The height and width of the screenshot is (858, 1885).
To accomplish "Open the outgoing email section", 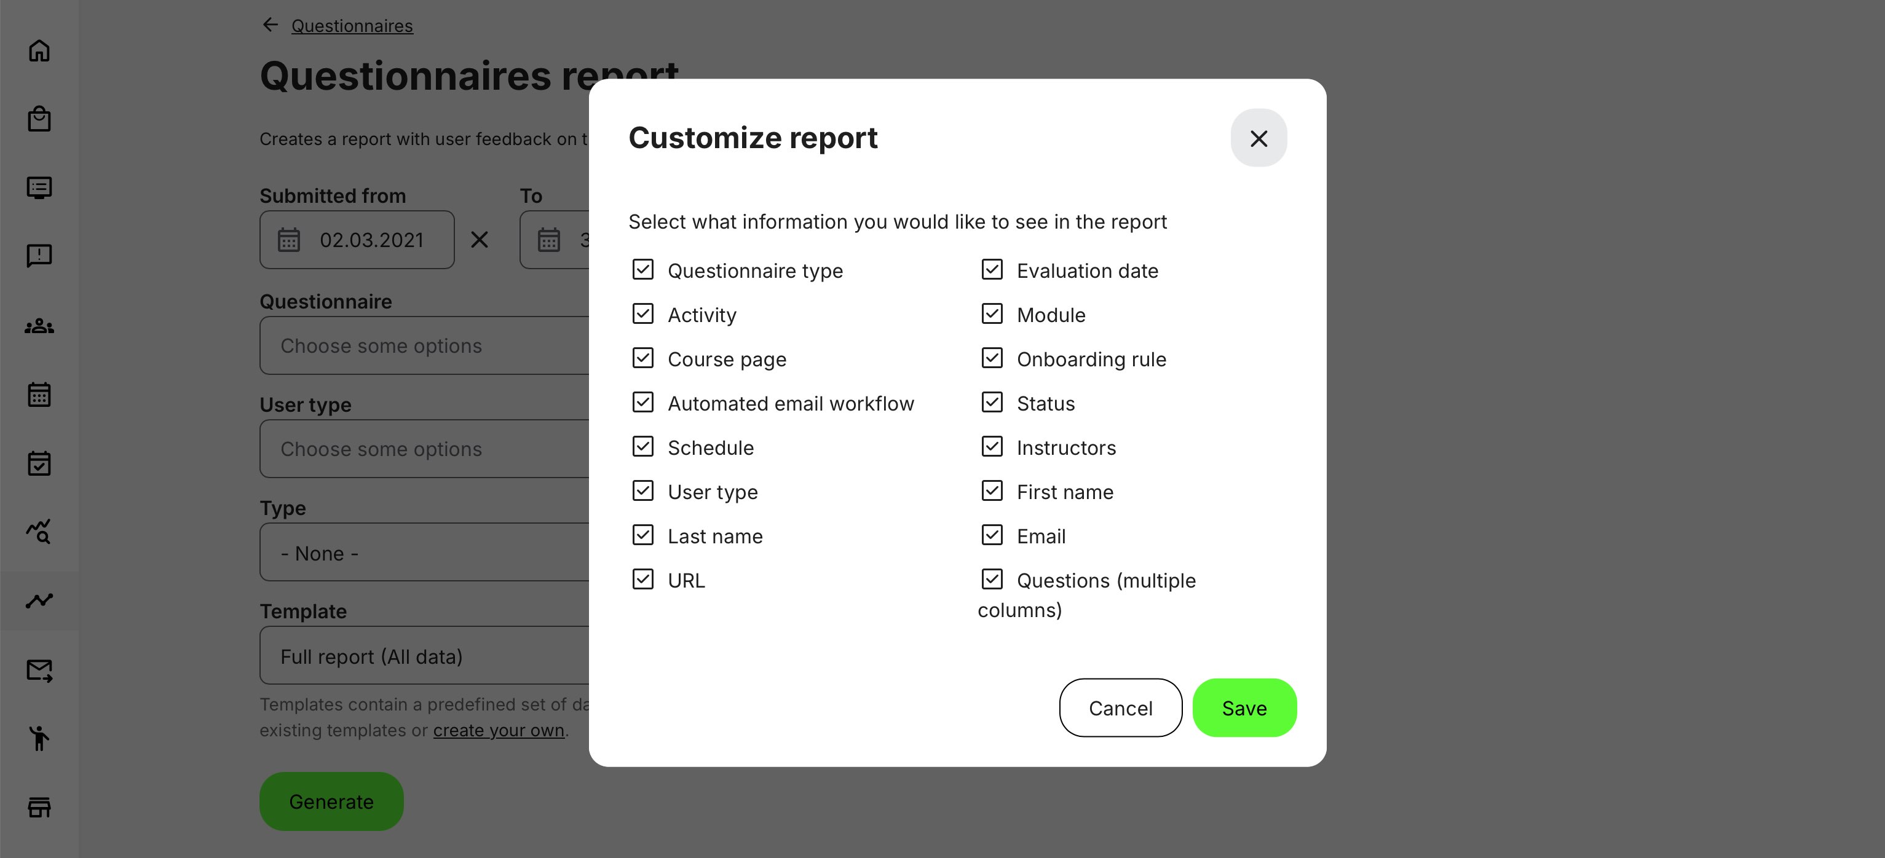I will (x=39, y=670).
